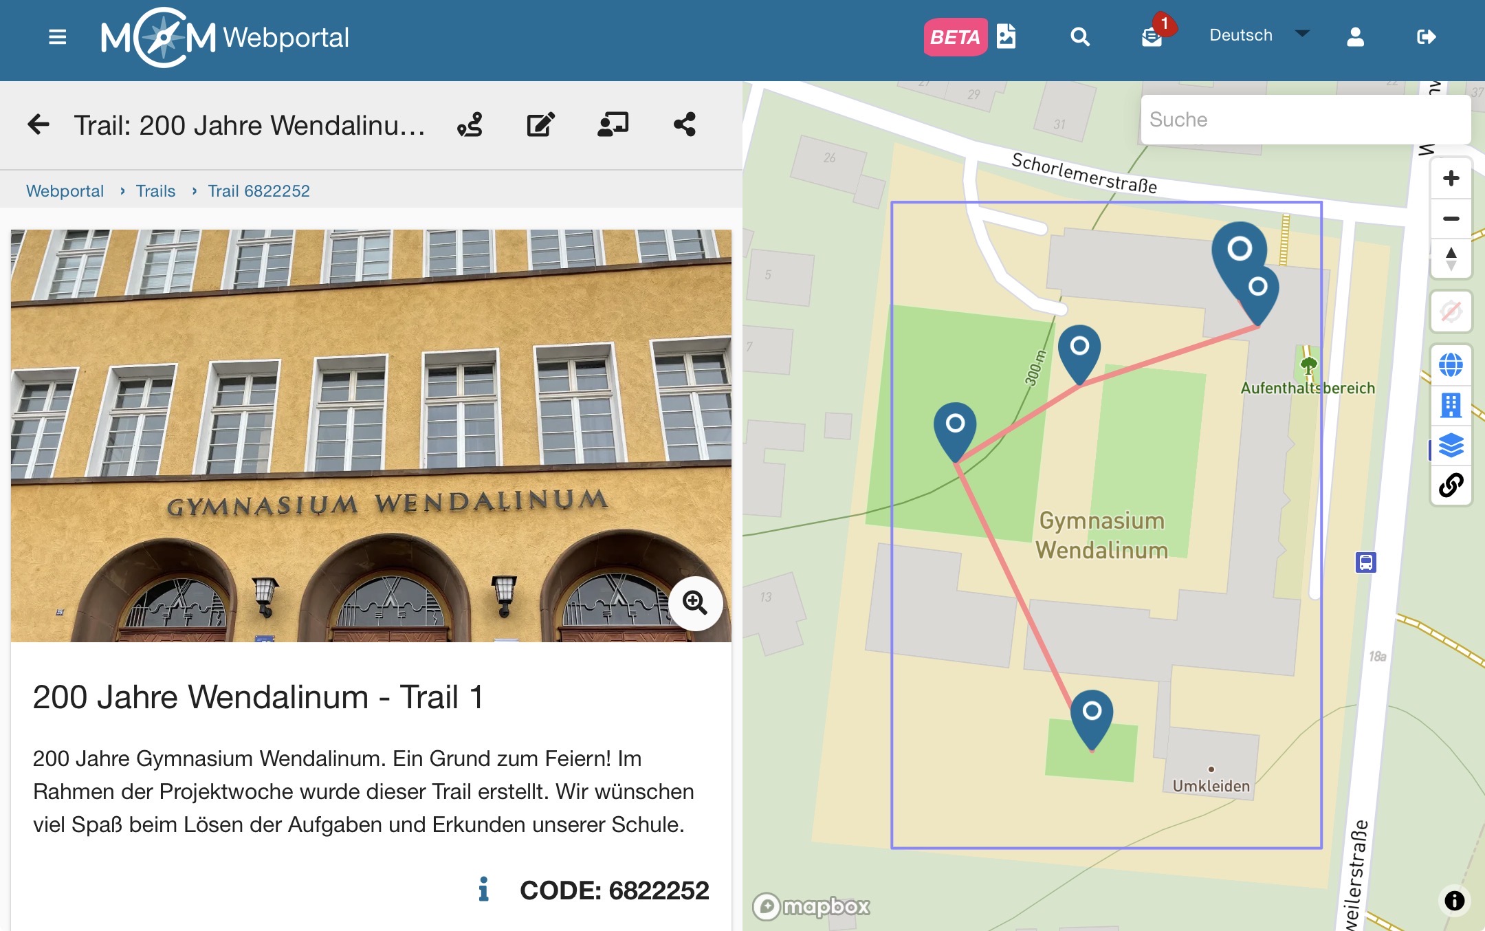
Task: Toggle the building view on map
Action: tap(1451, 405)
